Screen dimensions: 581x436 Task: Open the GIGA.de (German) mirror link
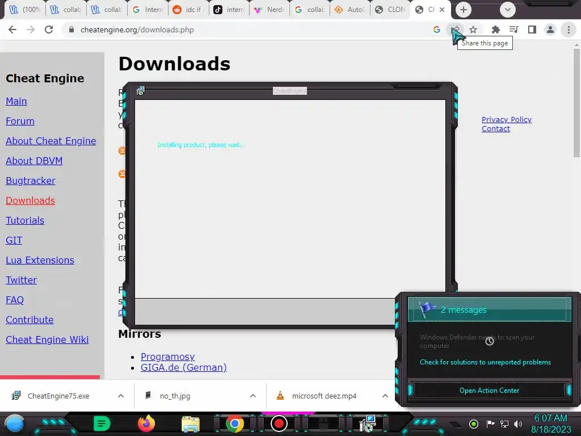click(x=184, y=367)
